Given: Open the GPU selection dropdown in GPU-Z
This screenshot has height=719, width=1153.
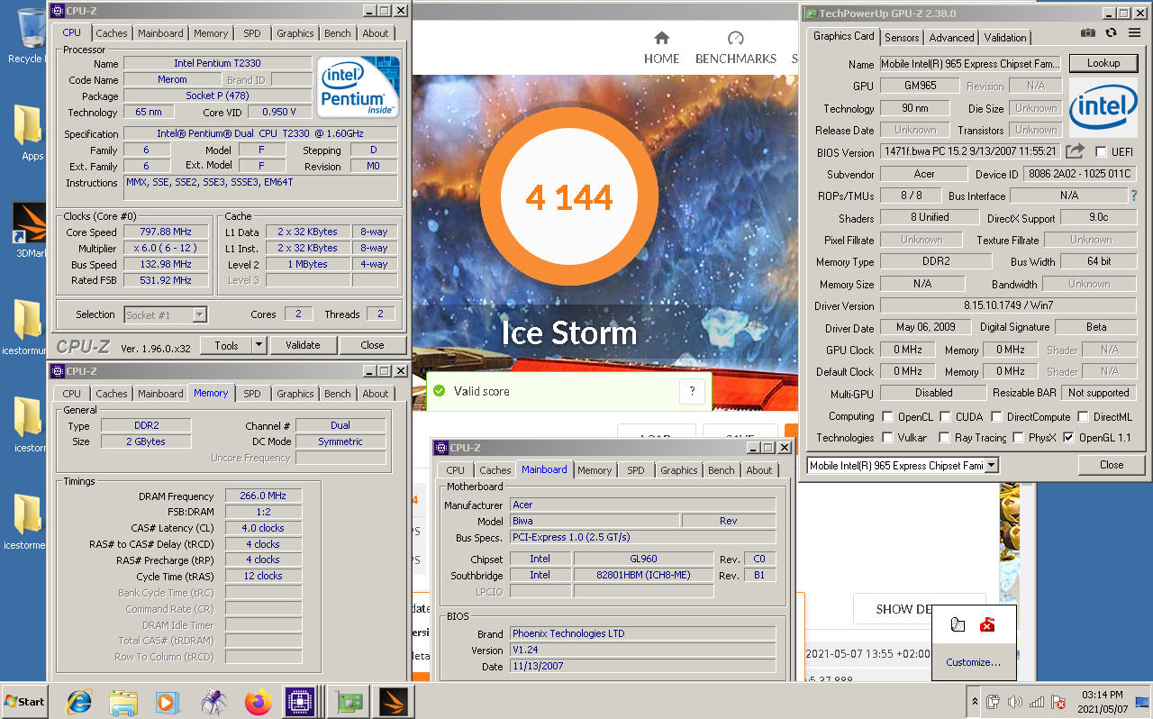Looking at the screenshot, I should point(992,466).
